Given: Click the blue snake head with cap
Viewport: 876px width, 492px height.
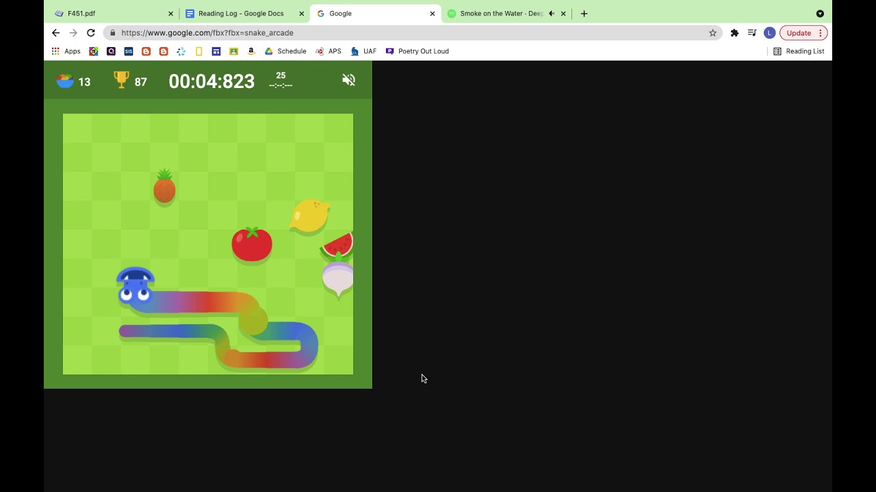Looking at the screenshot, I should tap(136, 286).
